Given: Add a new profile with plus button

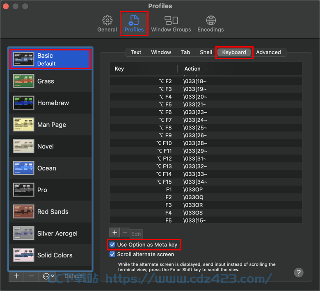Looking at the screenshot, I should 16,276.
